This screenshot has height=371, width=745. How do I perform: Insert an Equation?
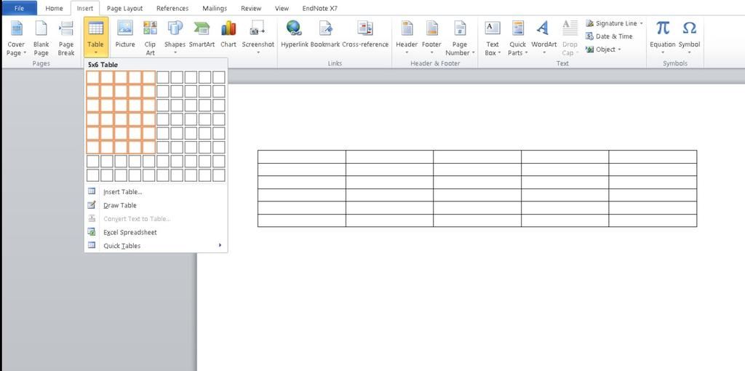click(663, 38)
